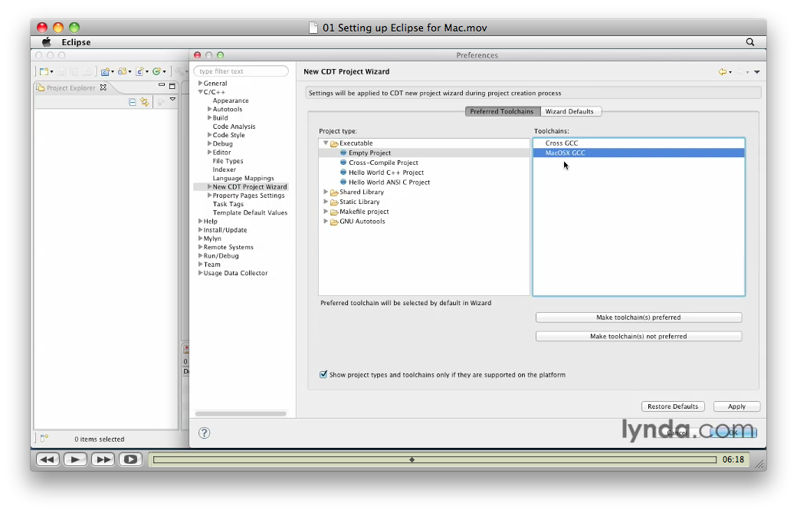Screen dimensions: 797x513
Task: Open Language Mappings preferences page
Action: (x=243, y=179)
